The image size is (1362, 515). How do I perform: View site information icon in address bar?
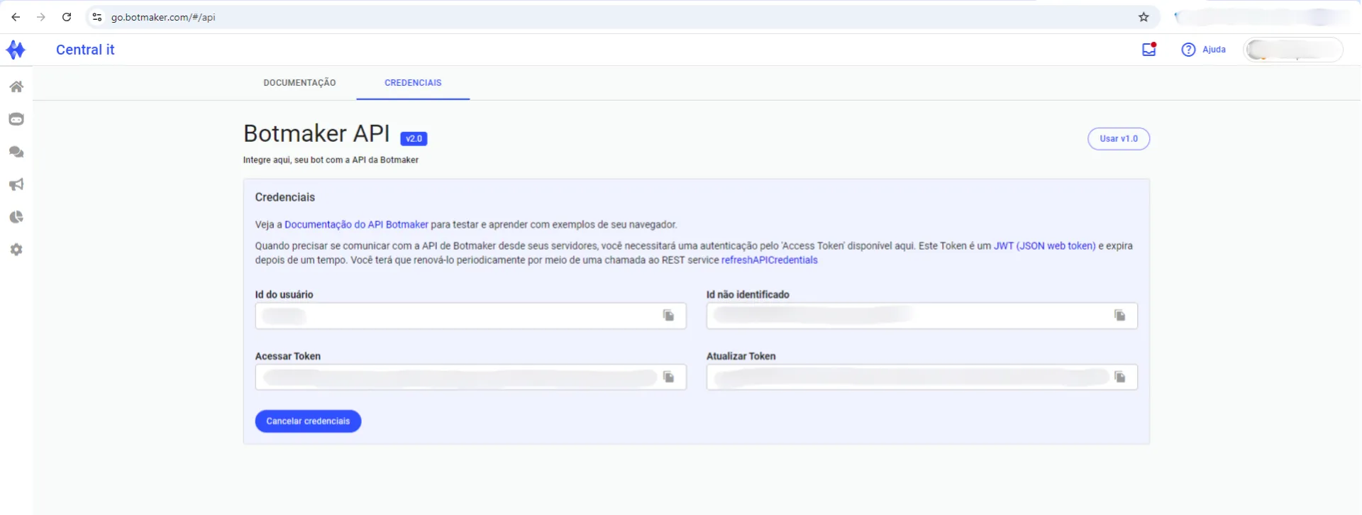(97, 17)
